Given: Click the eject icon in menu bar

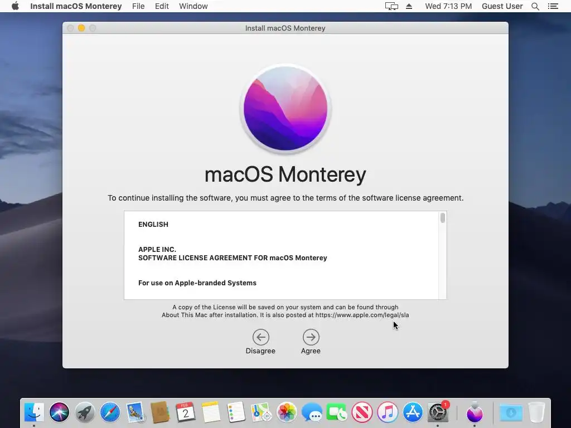Looking at the screenshot, I should [x=409, y=6].
